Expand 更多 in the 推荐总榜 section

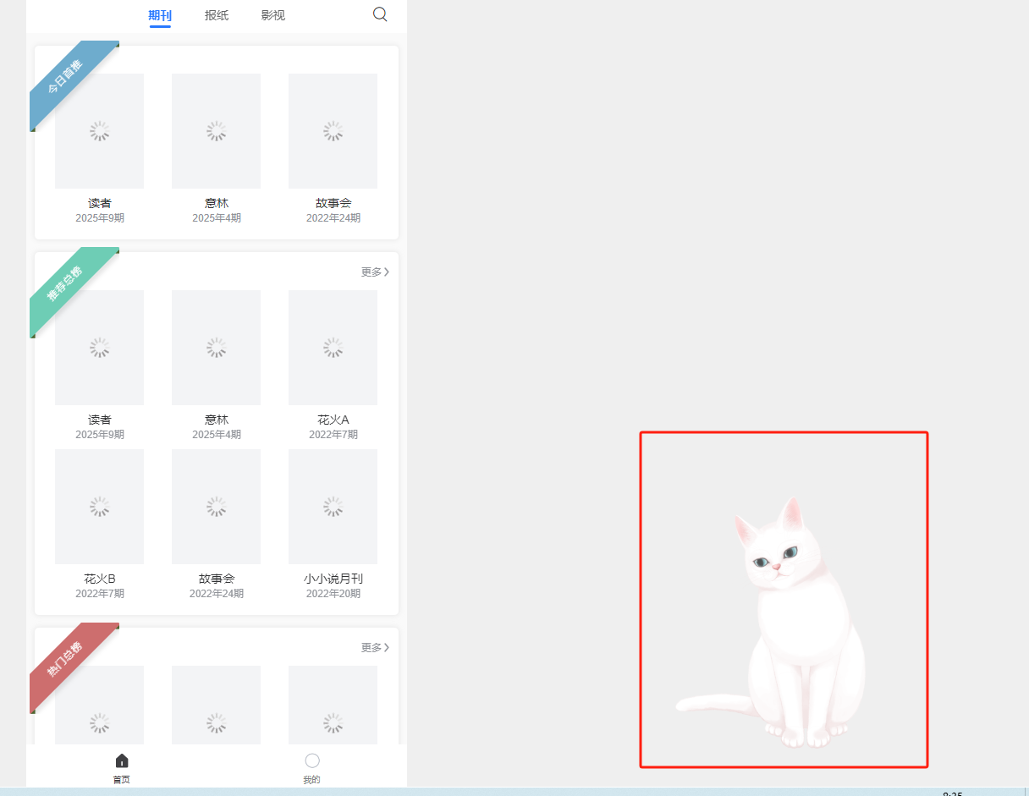click(375, 272)
